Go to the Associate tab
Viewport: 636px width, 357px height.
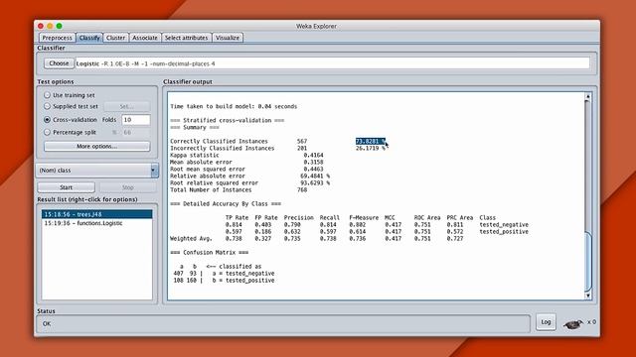click(x=145, y=38)
